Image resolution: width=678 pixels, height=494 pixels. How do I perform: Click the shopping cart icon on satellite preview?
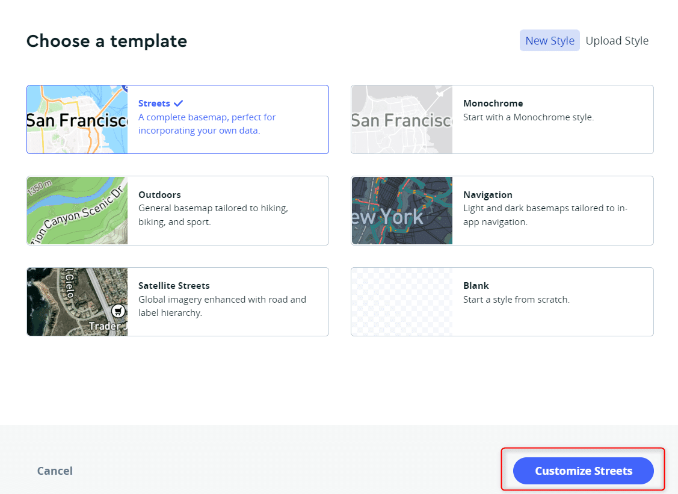click(118, 311)
